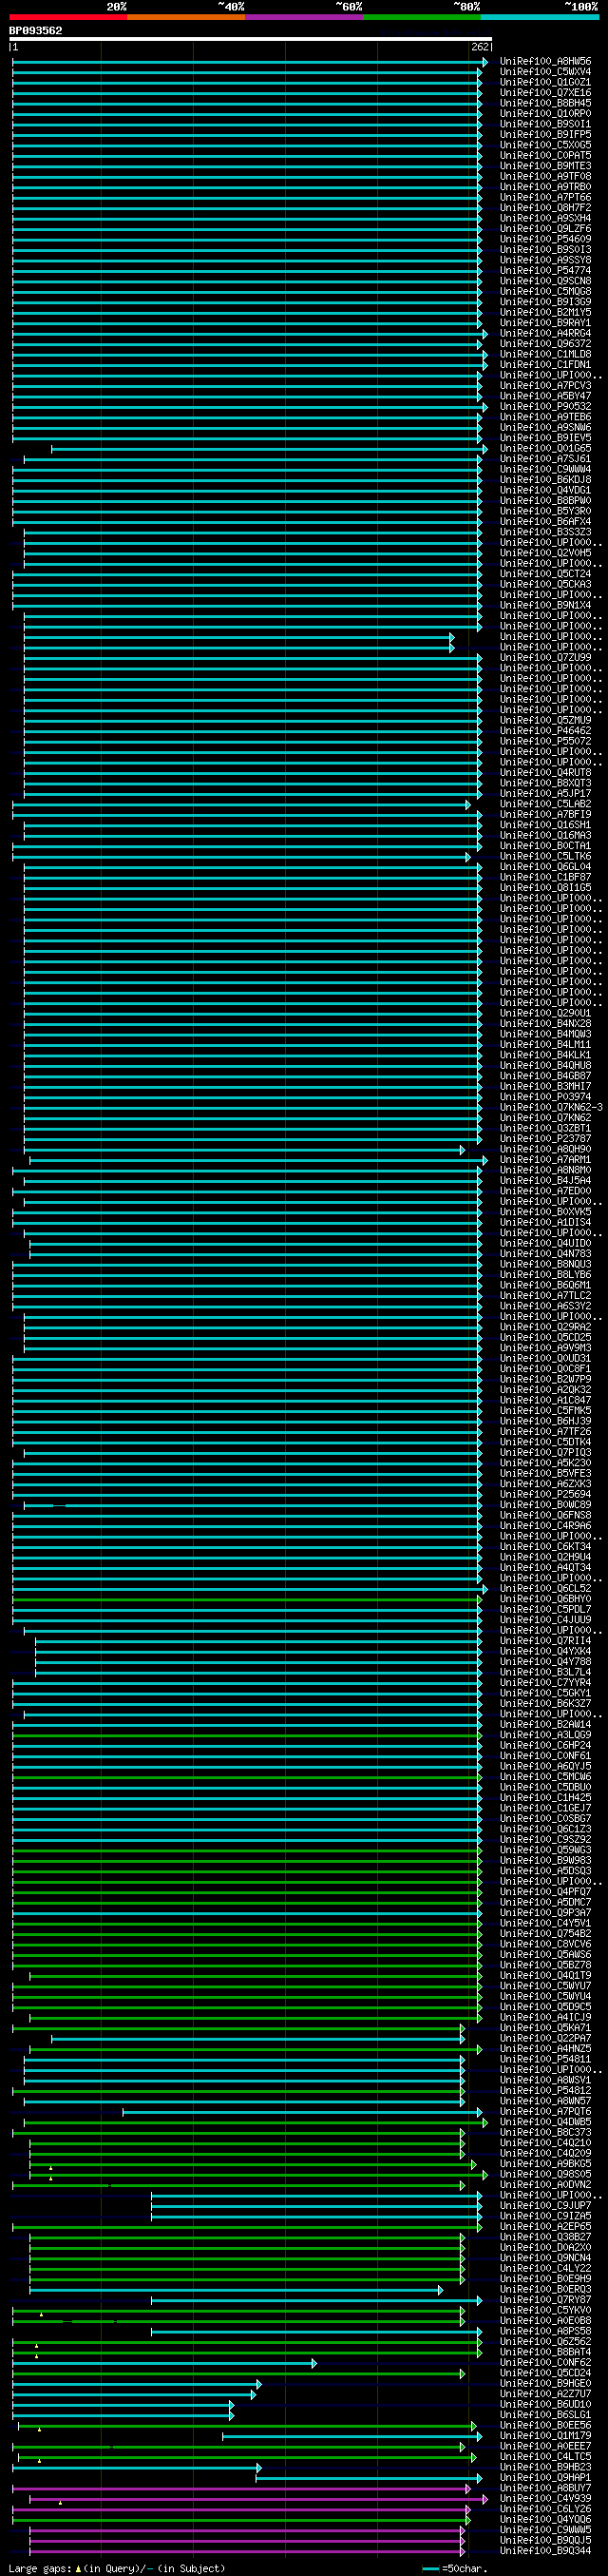Select the UniRef100_P03974 label
This screenshot has height=2576, width=608.
[545, 1096]
